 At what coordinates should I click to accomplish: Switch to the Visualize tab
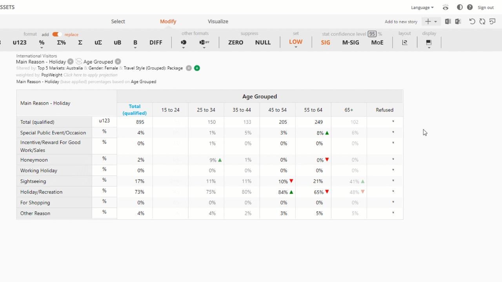click(218, 22)
